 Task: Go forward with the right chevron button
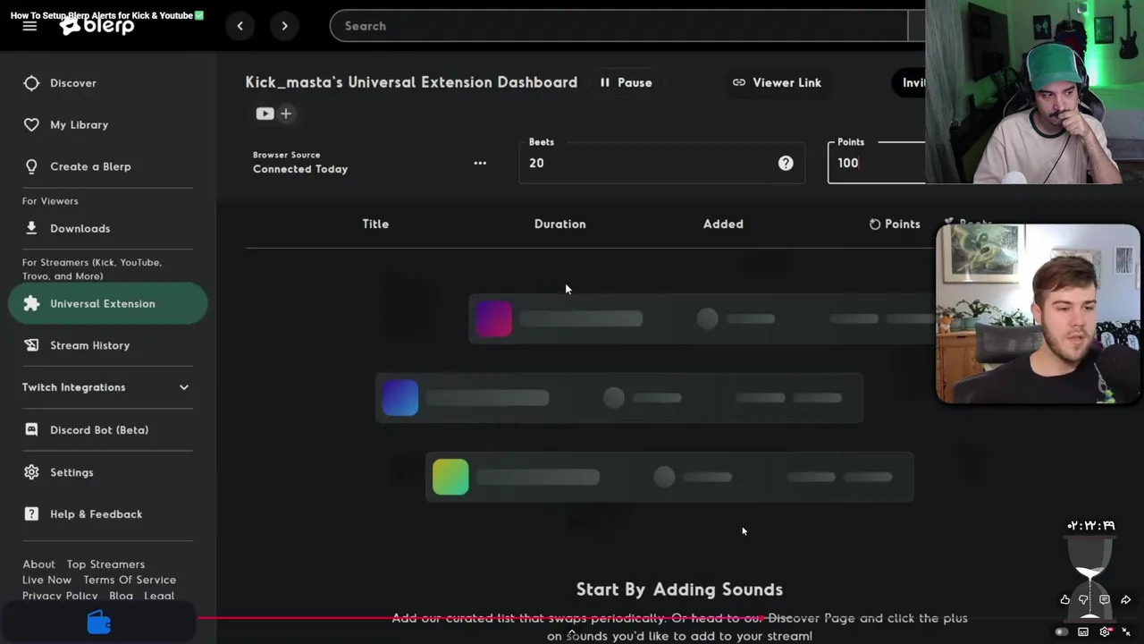[284, 26]
